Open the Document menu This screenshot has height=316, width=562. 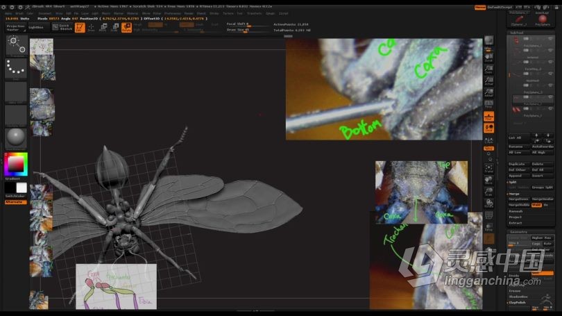(x=45, y=13)
